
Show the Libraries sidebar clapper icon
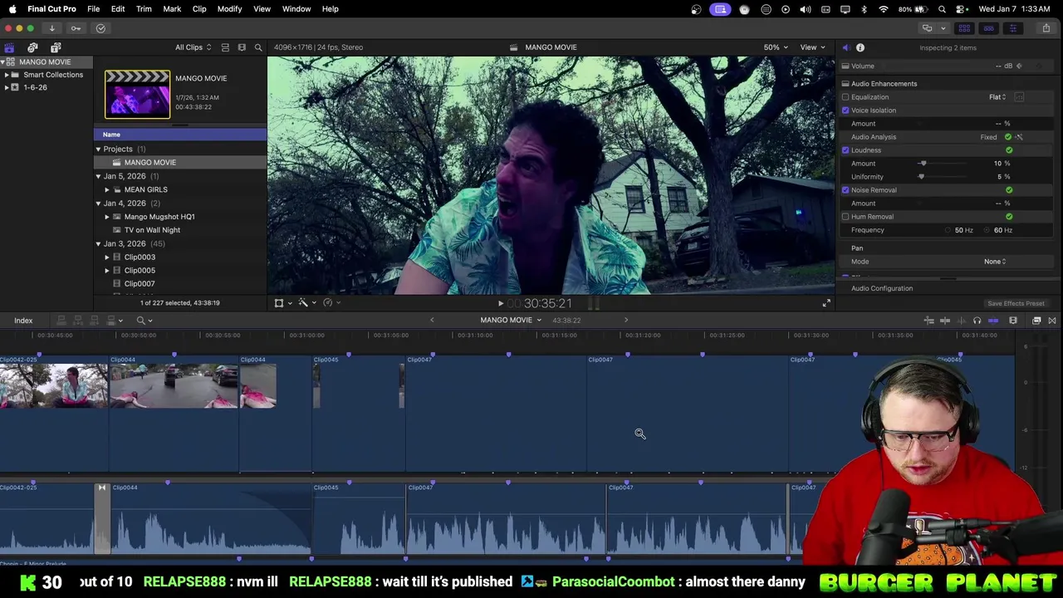pos(9,48)
